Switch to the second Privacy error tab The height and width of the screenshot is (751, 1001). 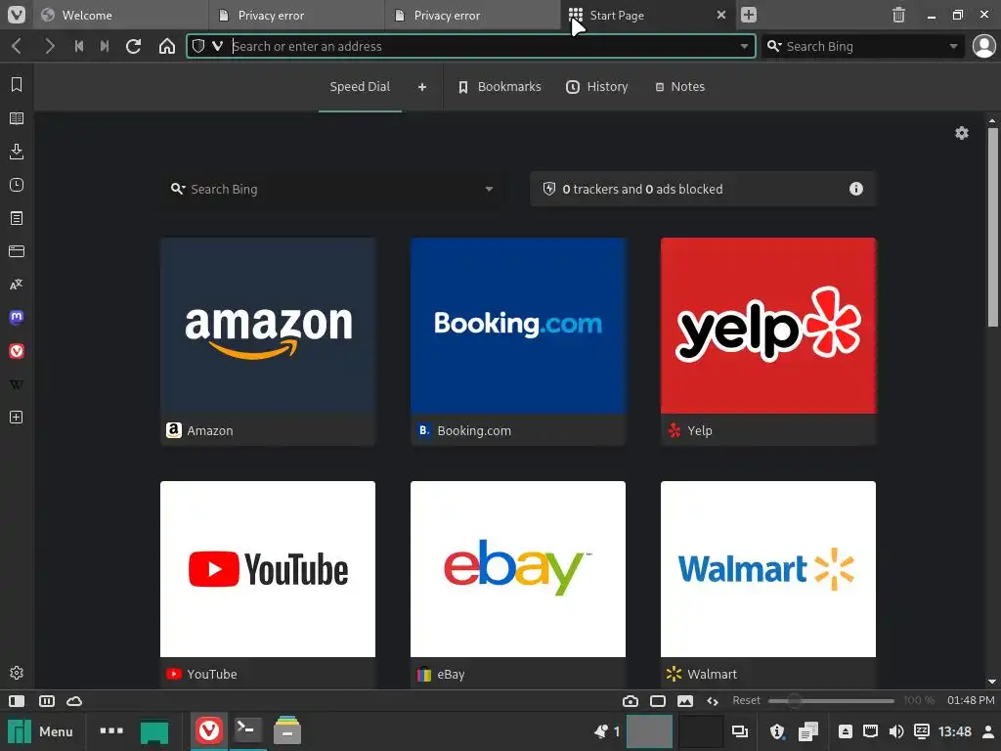click(472, 16)
